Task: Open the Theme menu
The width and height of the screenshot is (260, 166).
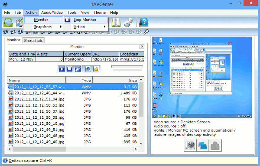Action: click(100, 13)
